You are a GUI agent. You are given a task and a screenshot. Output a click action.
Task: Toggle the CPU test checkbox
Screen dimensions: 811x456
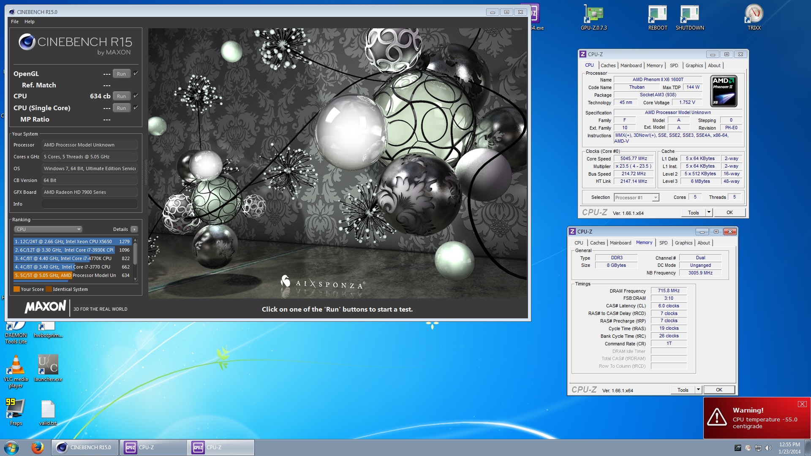(x=136, y=95)
